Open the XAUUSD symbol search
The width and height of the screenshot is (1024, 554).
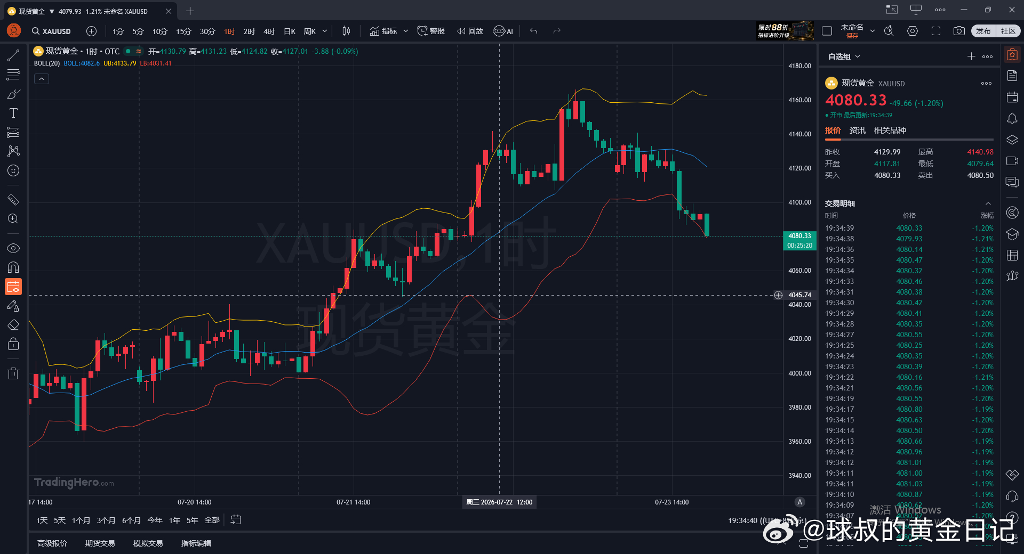(51, 31)
